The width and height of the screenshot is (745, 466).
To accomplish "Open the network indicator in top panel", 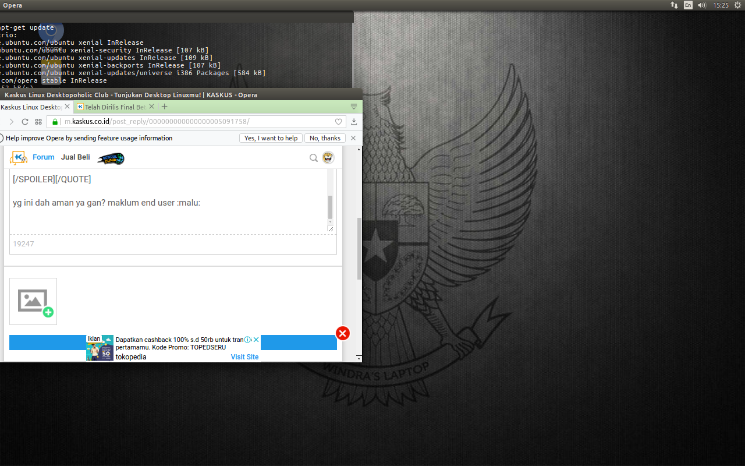I will (674, 5).
